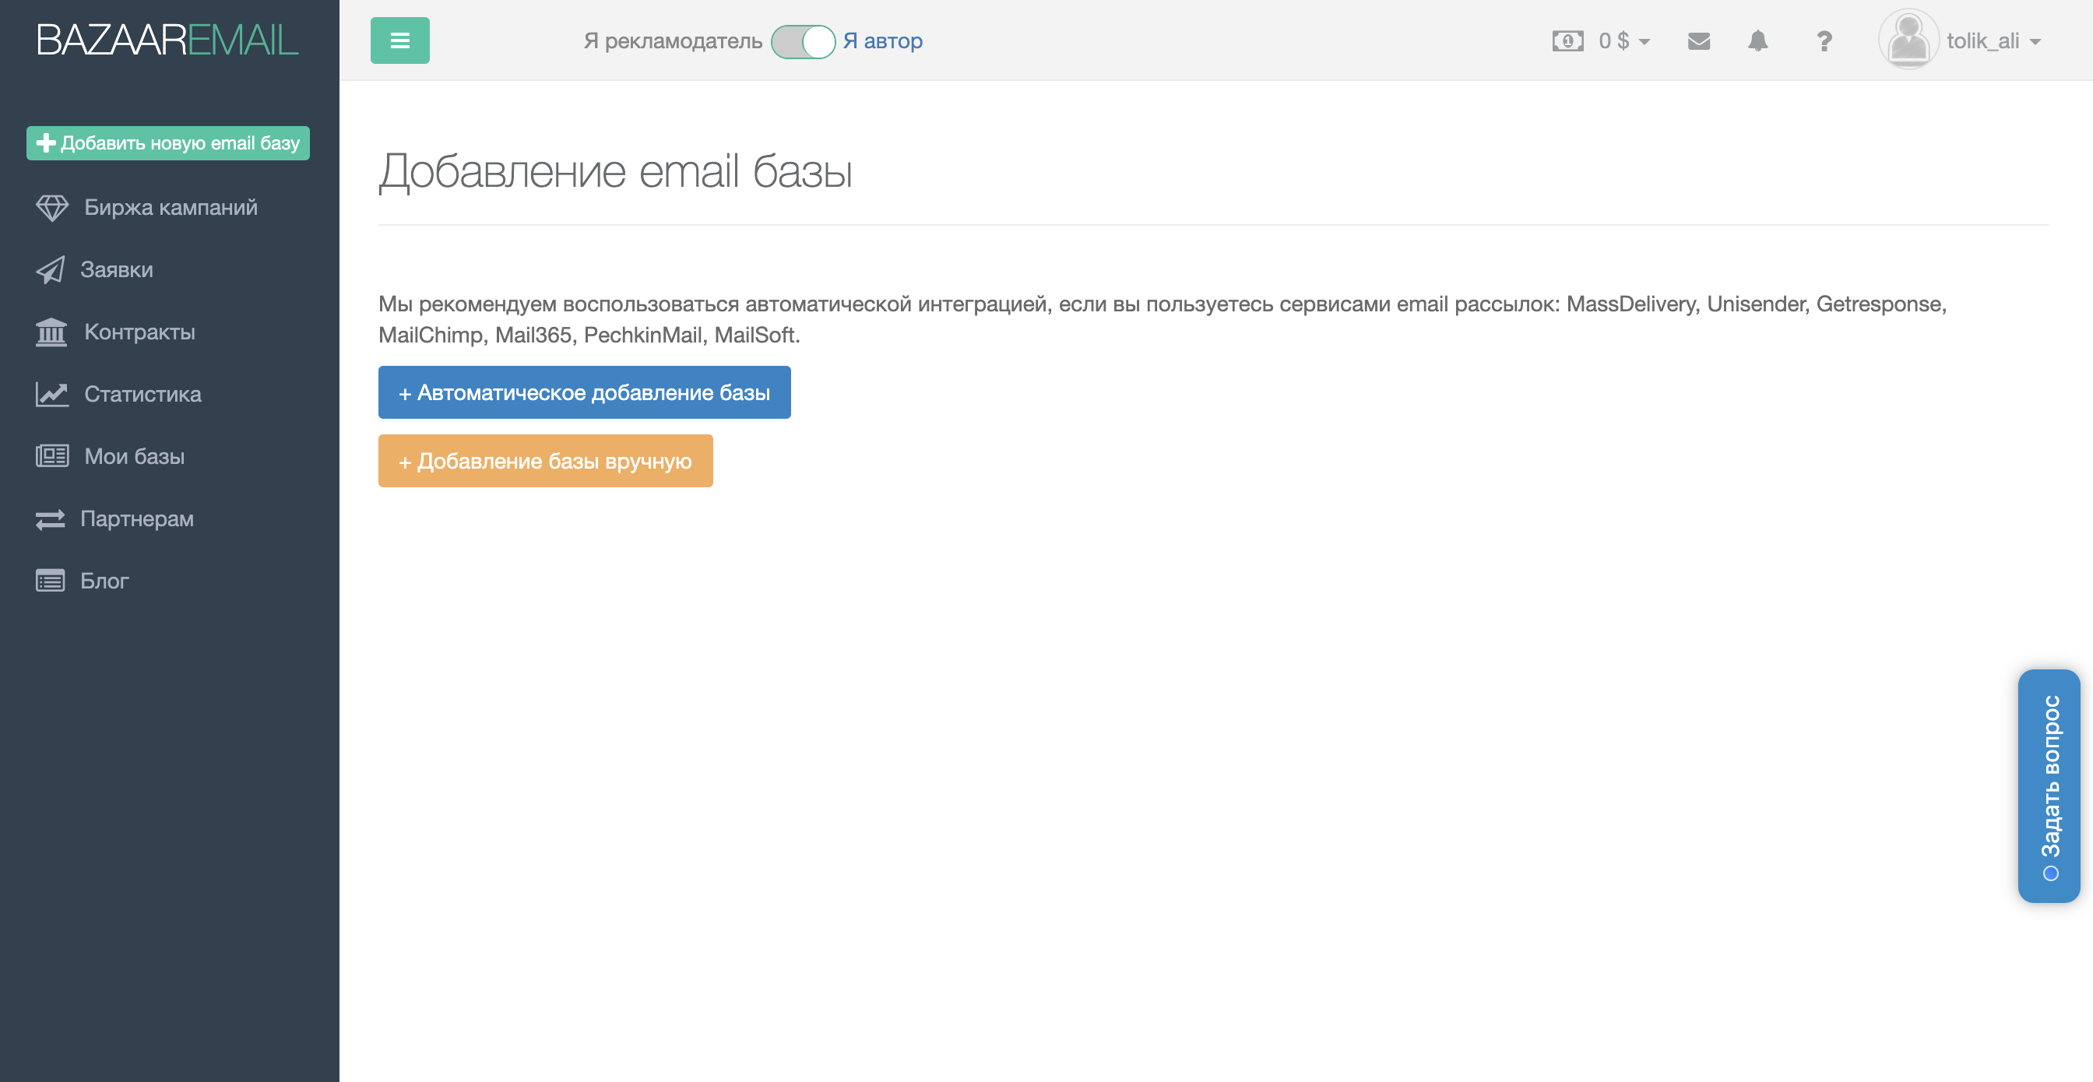Click the bank icon for Контракты
Viewport: 2093px width, 1082px height.
point(51,332)
